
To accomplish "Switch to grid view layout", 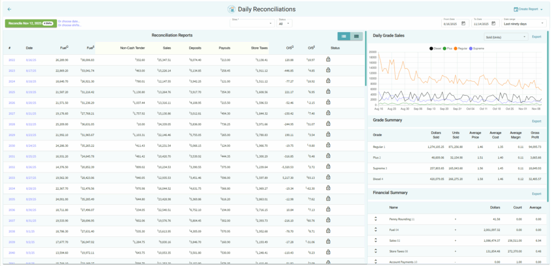I will (x=356, y=36).
